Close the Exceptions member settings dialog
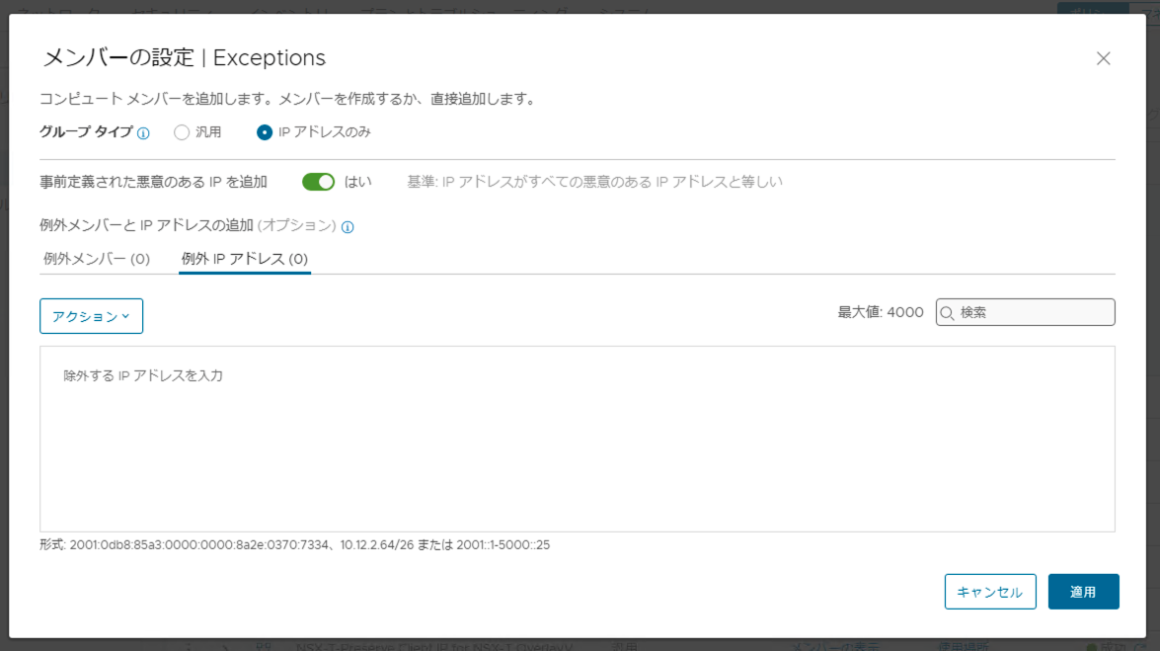 1104,58
